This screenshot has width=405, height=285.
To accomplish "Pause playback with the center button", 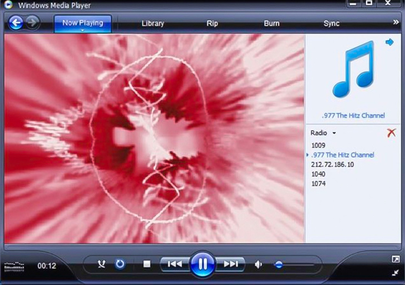I will click(x=202, y=264).
